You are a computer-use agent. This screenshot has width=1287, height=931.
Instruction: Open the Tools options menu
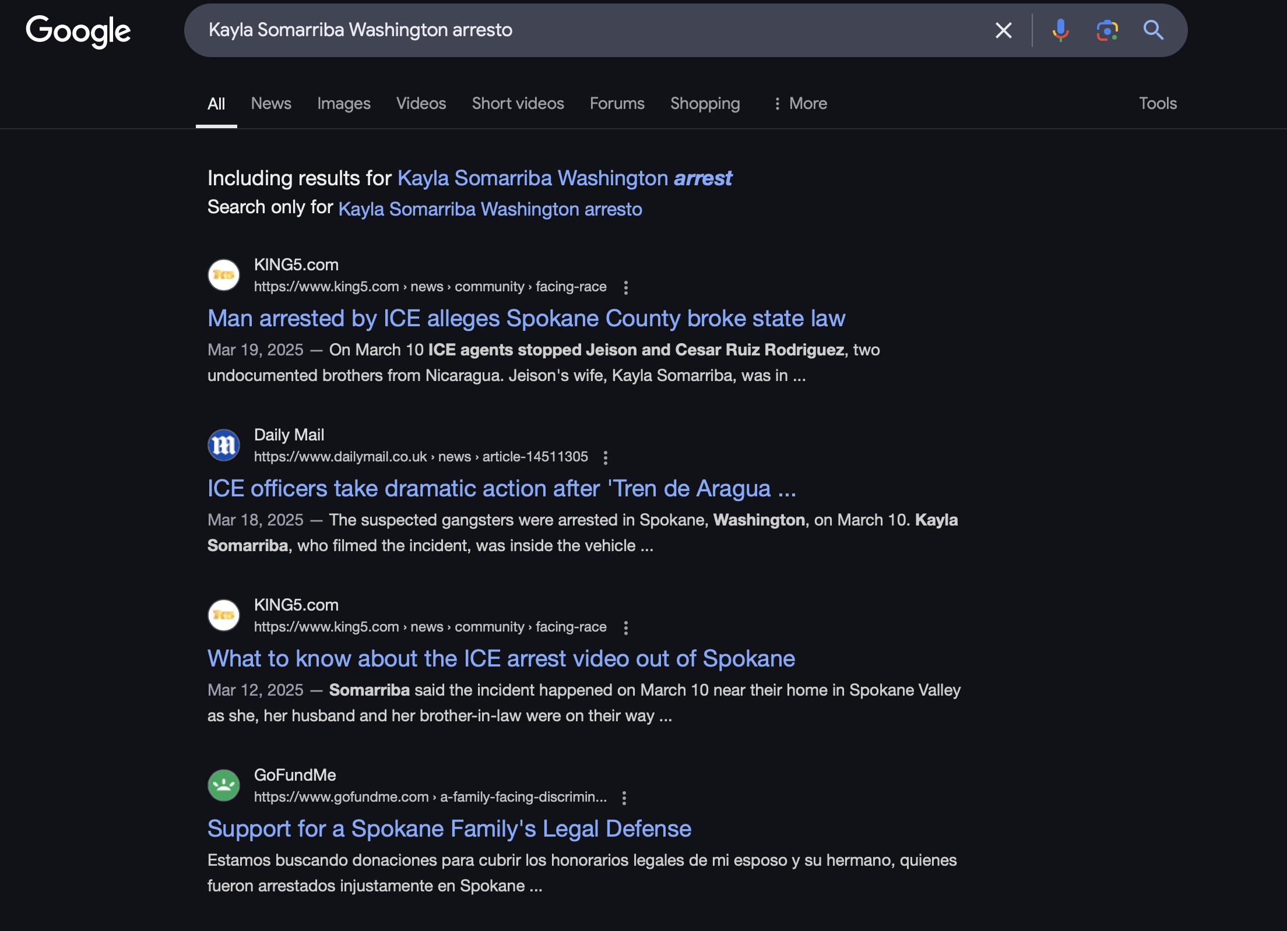tap(1158, 104)
